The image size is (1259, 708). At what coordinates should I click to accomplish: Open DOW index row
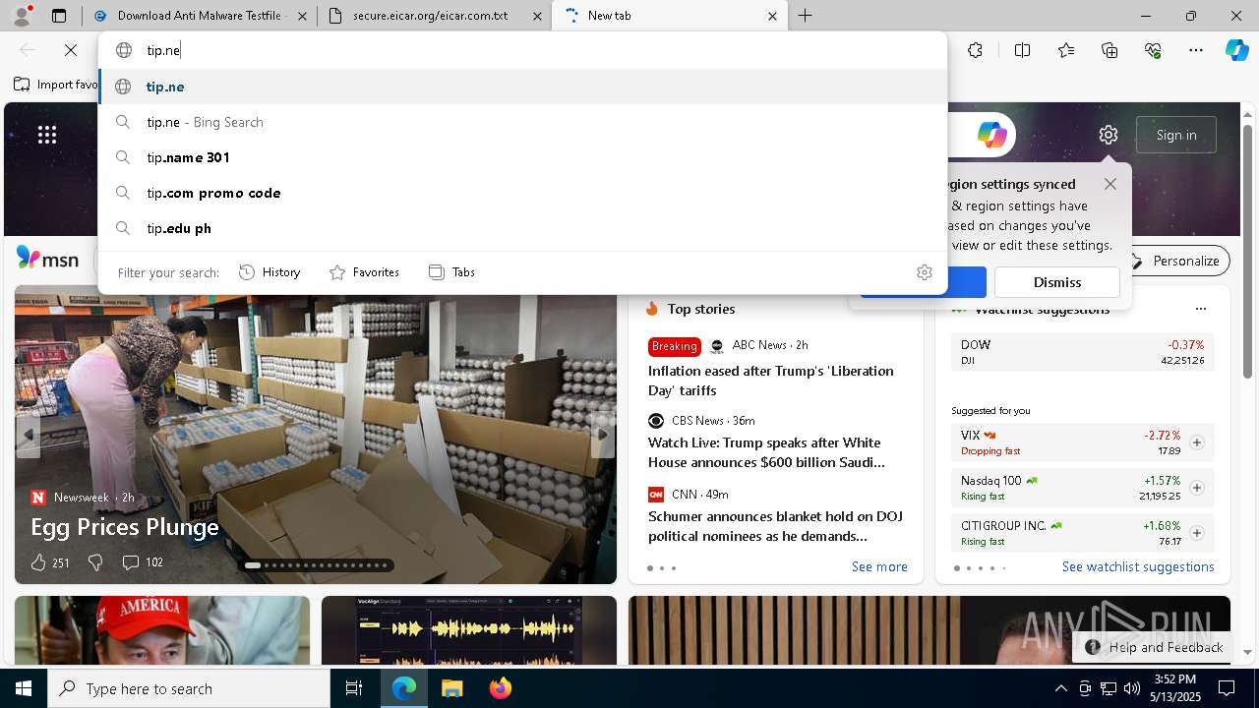coord(1082,352)
